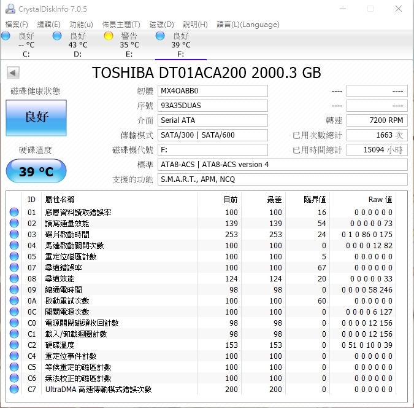Click the 臨界值 column header
The height and width of the screenshot is (408, 414).
(315, 199)
